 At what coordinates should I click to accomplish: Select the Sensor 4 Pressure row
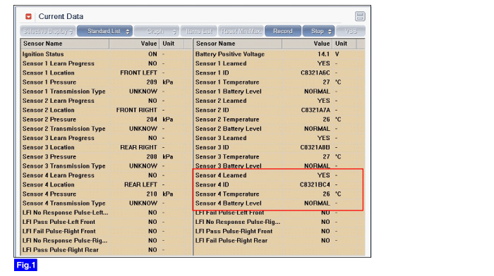[107, 194]
